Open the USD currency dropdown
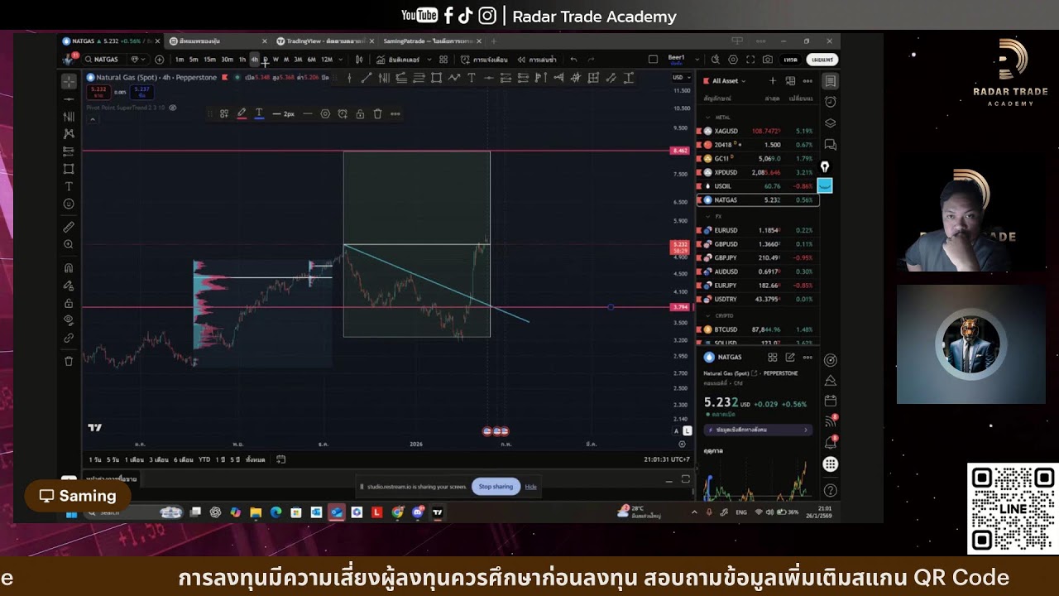This screenshot has width=1059, height=596. (680, 78)
